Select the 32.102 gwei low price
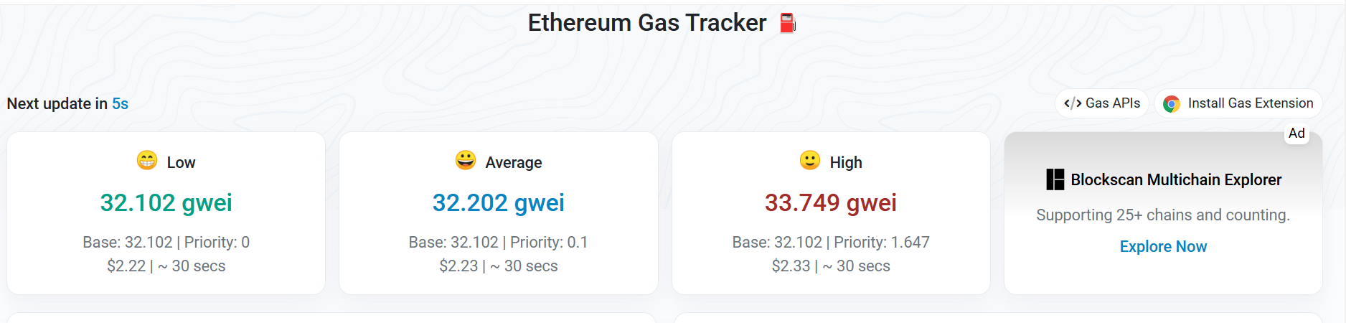The height and width of the screenshot is (323, 1346). tap(166, 202)
